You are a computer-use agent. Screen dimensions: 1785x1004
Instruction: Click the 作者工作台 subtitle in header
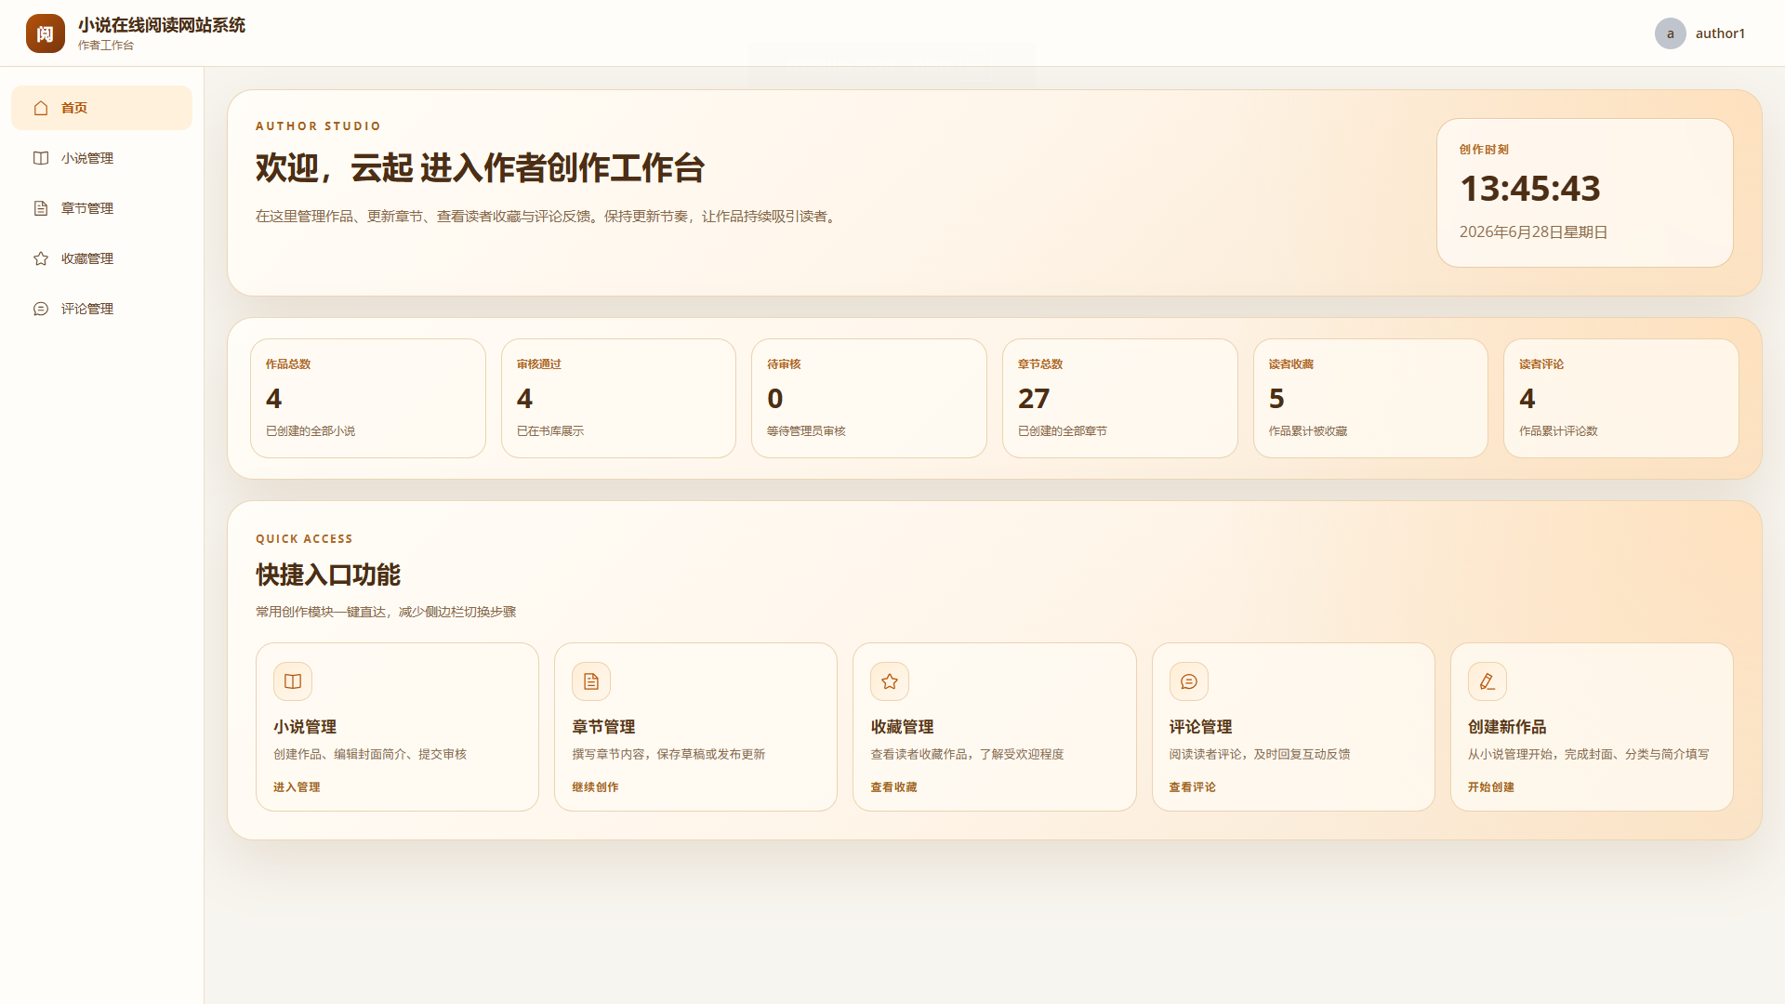(x=106, y=46)
